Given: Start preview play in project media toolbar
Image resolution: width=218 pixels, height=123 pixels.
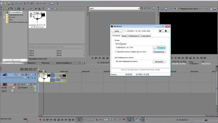Looking at the screenshot, I should pyautogui.click(x=36, y=9).
